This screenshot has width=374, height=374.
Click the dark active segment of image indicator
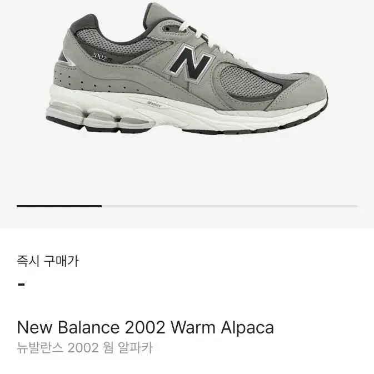coord(59,206)
